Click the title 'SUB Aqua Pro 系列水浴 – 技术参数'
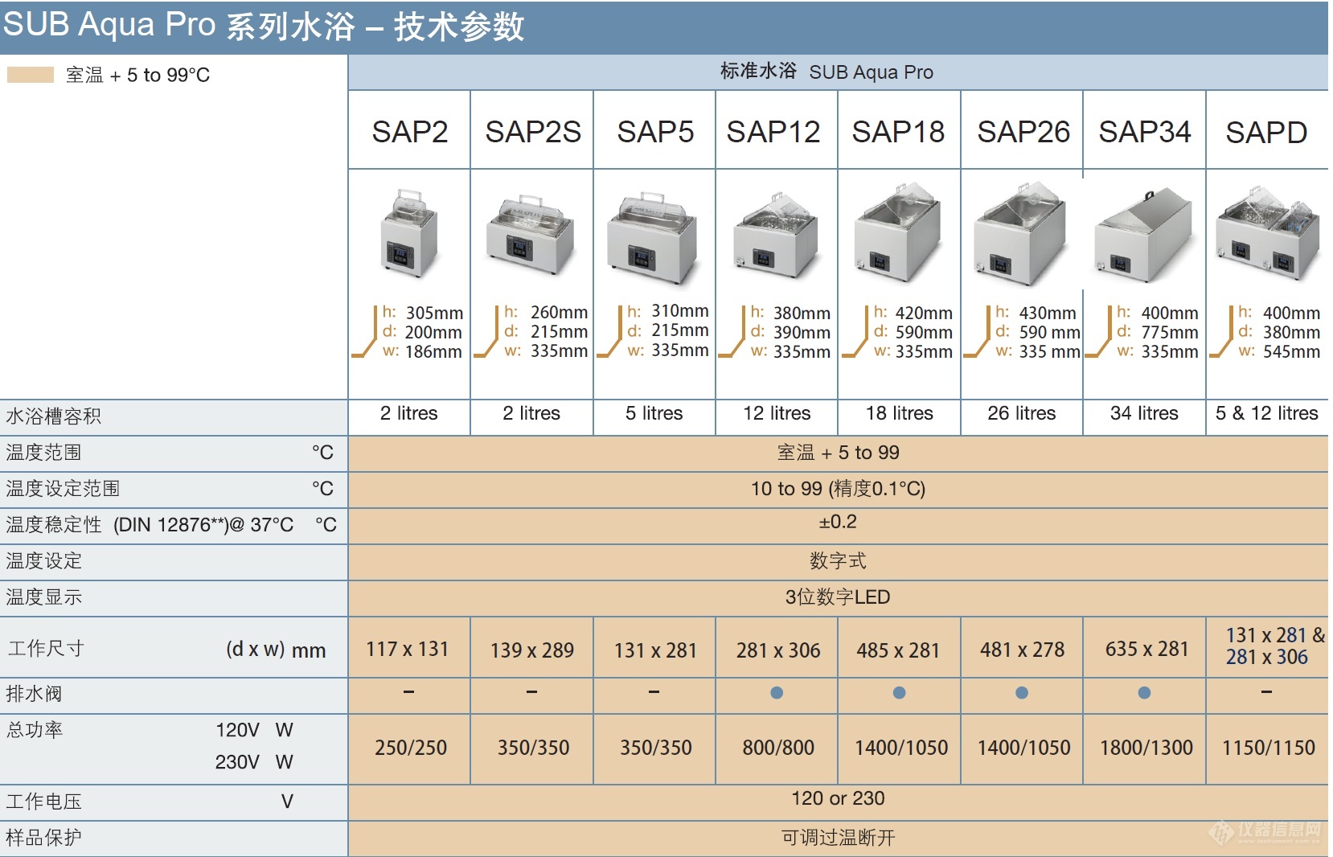The image size is (1333, 857). click(264, 26)
